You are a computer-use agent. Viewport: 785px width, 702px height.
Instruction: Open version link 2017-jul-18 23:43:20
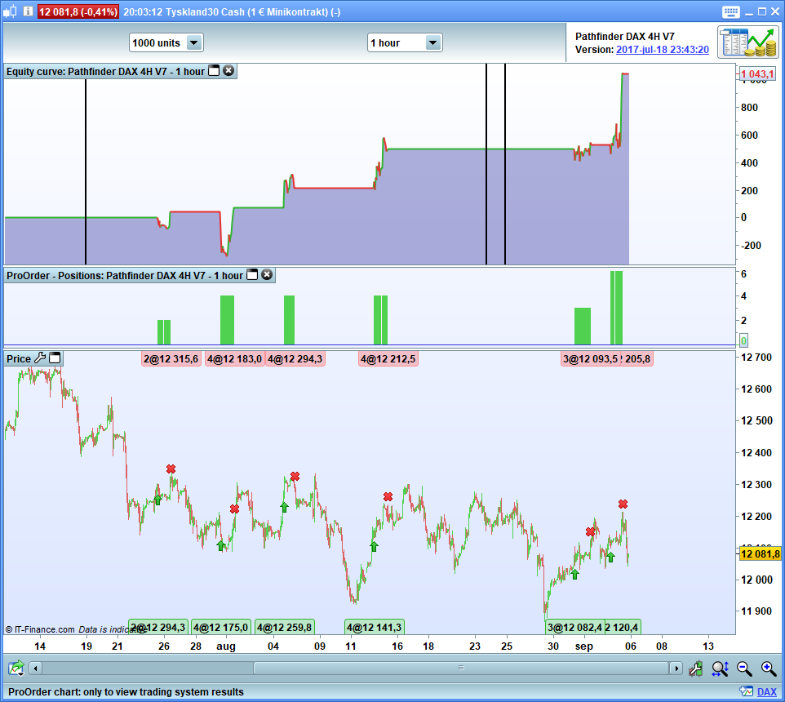pos(663,50)
